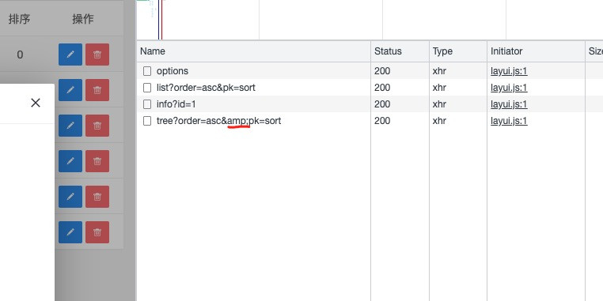Select the checkbox next to info?id=1
This screenshot has width=603, height=301.
(147, 104)
